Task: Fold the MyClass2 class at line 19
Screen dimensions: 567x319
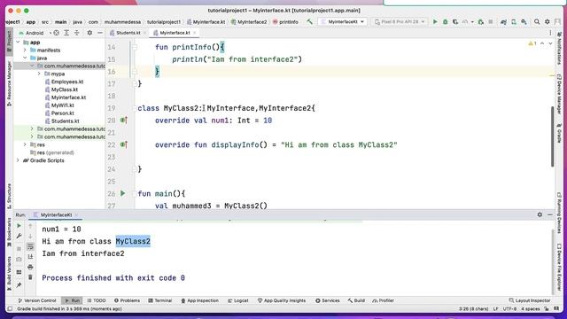Action: click(135, 108)
